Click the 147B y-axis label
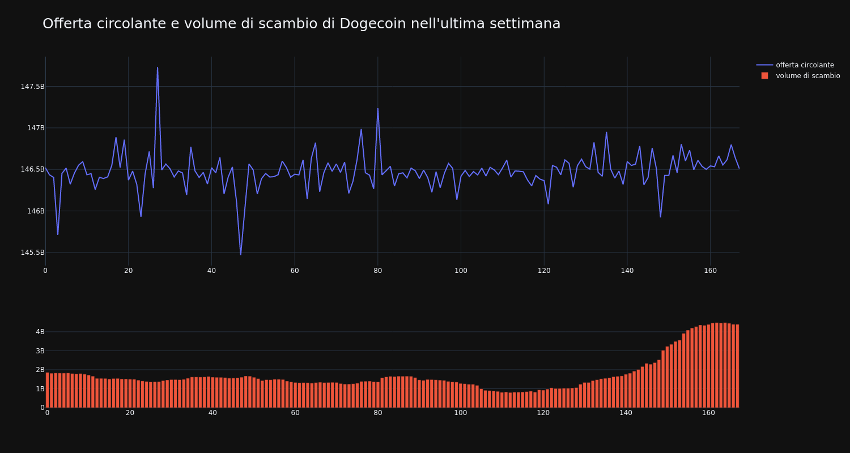The height and width of the screenshot is (453, 850). tap(36, 128)
